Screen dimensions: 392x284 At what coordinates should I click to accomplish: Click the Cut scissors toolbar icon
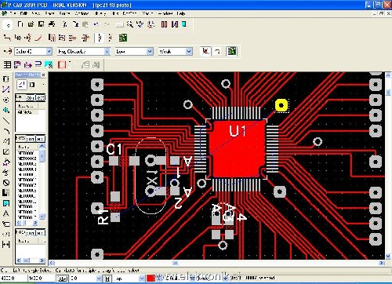[x=65, y=24]
